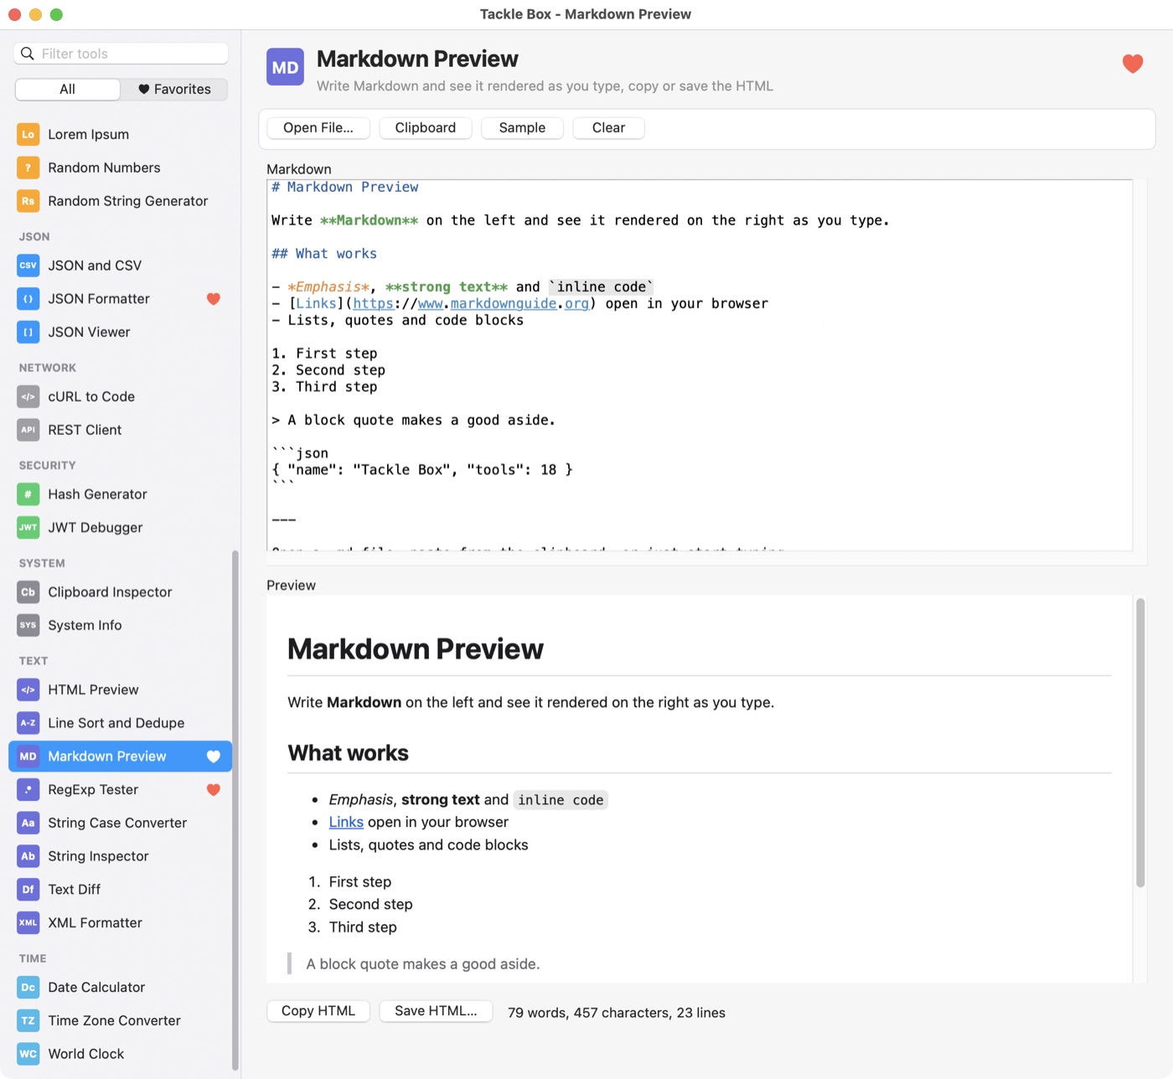Open the Hash Generator tool
Screen dimensions: 1173x1079
coord(121,494)
